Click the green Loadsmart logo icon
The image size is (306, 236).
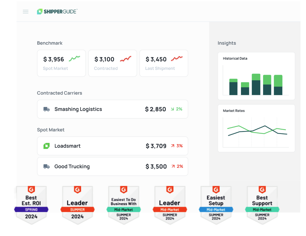pyautogui.click(x=46, y=146)
